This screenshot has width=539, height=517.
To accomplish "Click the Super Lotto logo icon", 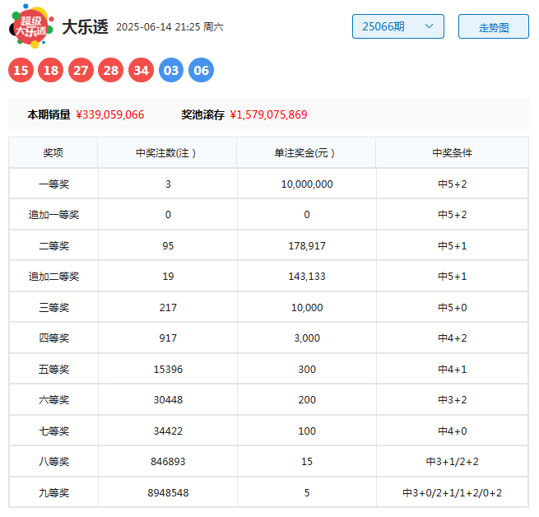I will coord(31,26).
